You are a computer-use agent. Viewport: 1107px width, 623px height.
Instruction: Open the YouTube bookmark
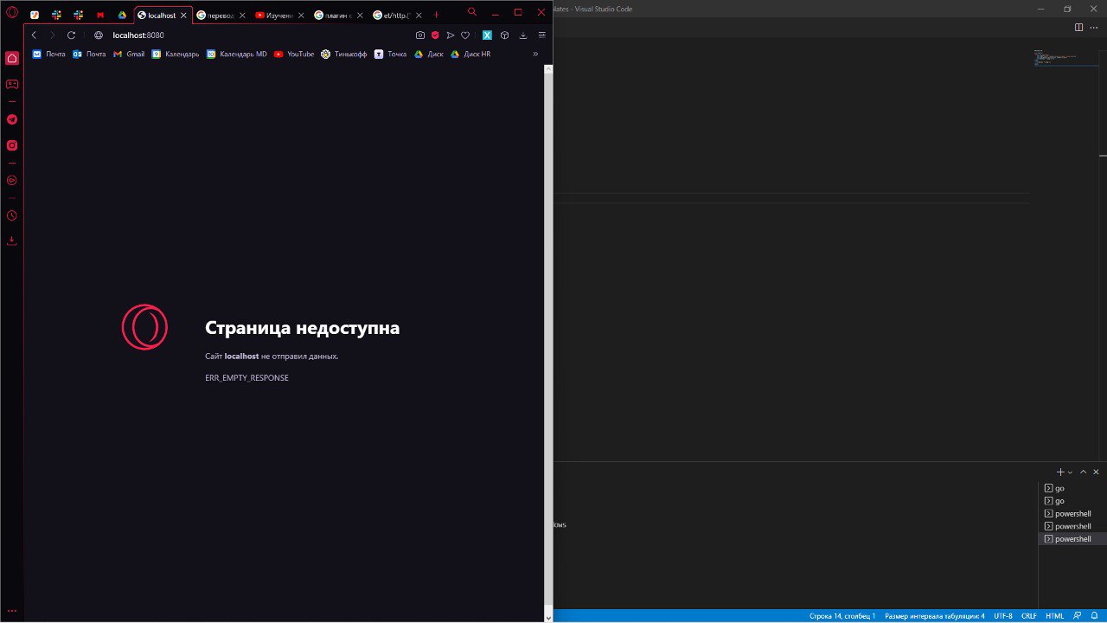pyautogui.click(x=294, y=54)
